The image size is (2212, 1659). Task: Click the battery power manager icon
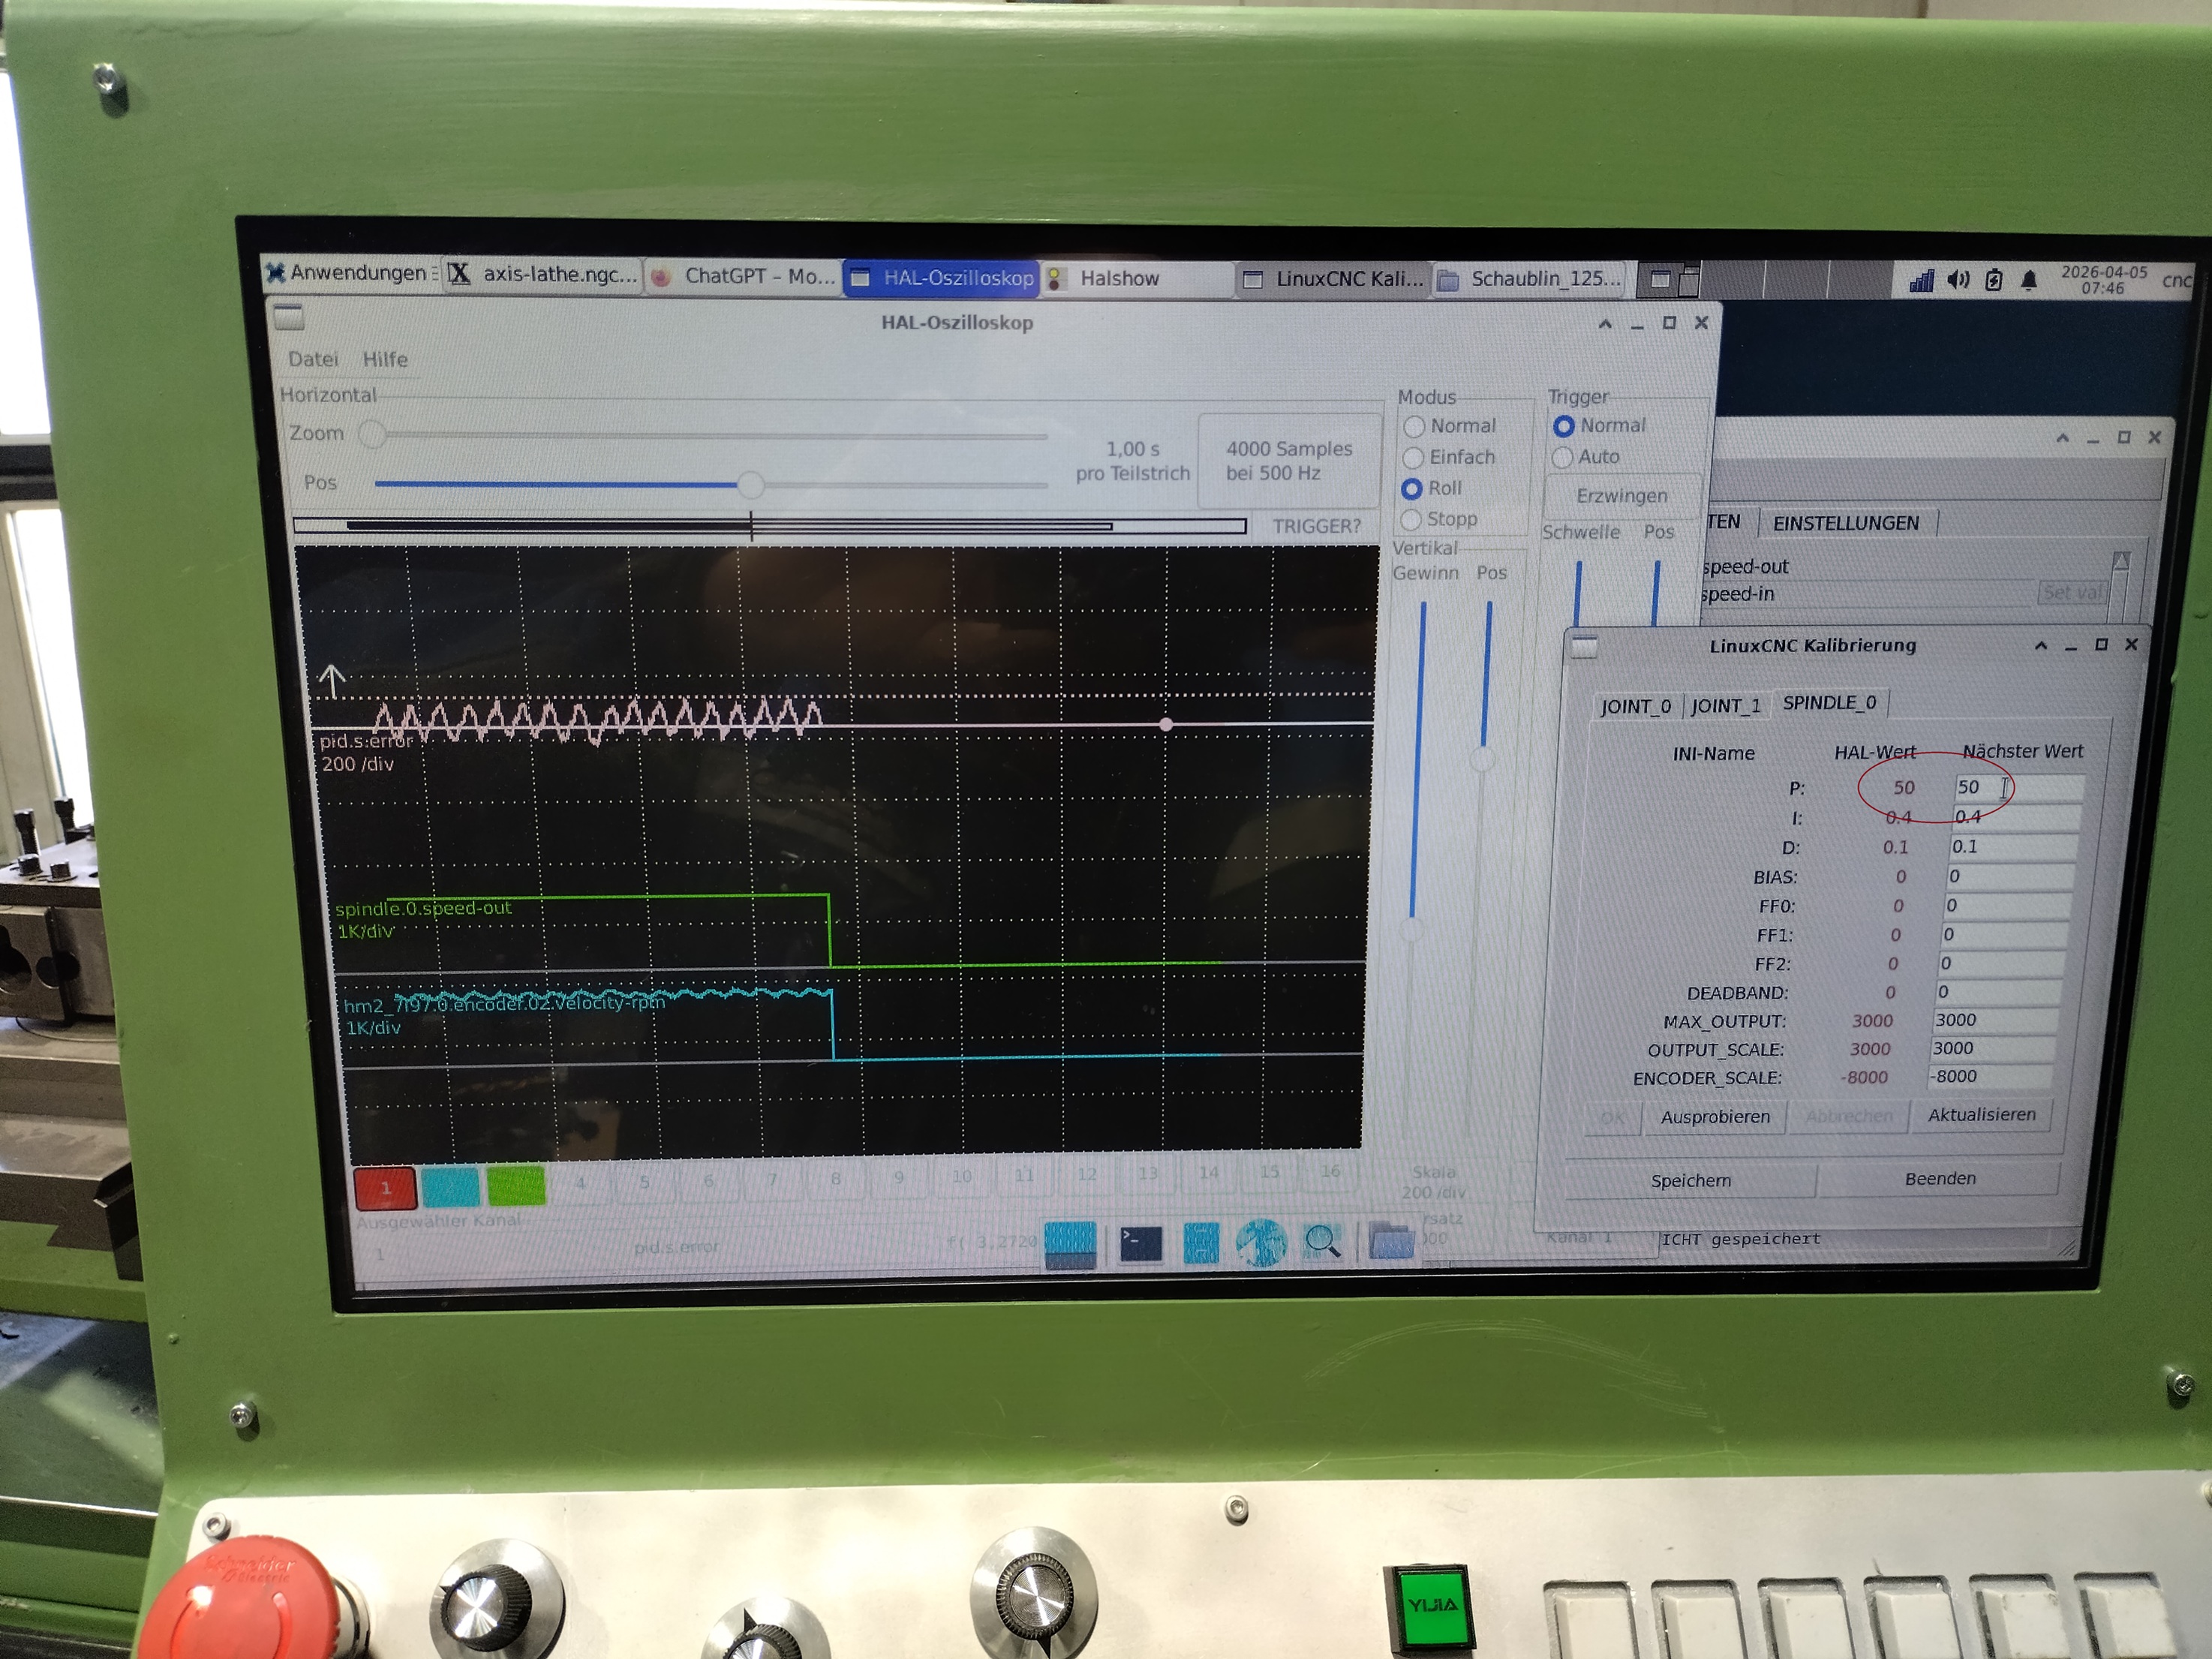point(1993,280)
